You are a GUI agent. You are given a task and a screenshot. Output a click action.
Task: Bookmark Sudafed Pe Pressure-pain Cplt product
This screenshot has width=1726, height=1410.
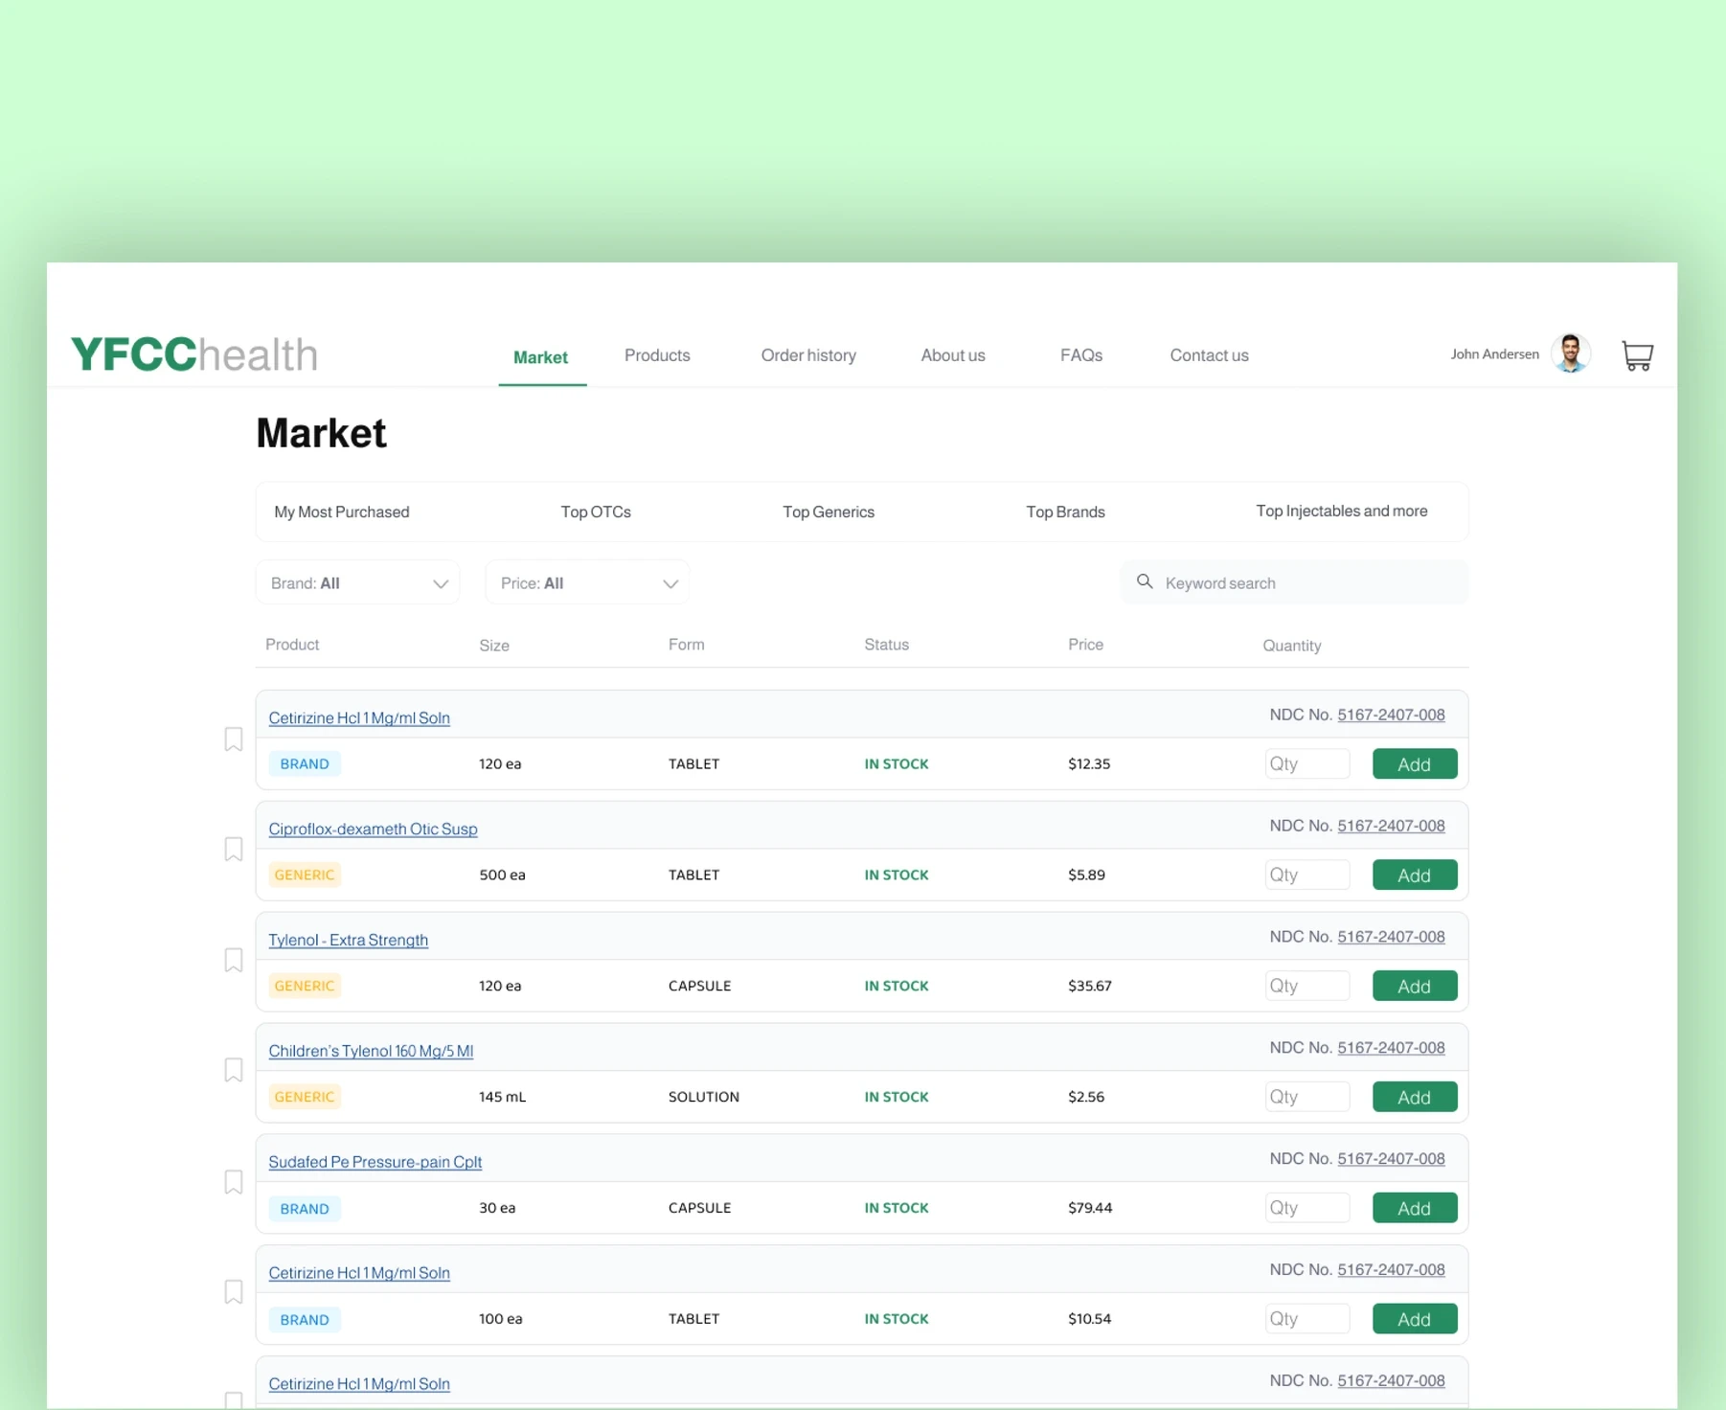click(233, 1182)
